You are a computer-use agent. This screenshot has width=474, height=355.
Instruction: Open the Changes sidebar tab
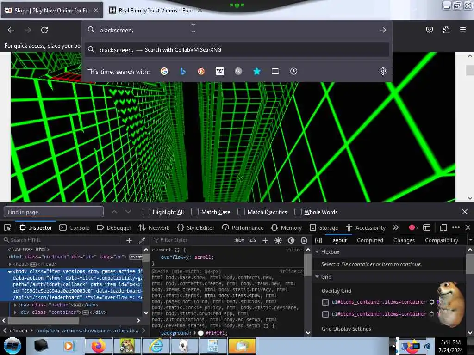tap(404, 240)
